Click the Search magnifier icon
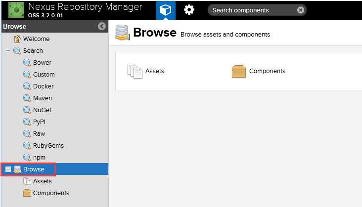 pos(17,50)
